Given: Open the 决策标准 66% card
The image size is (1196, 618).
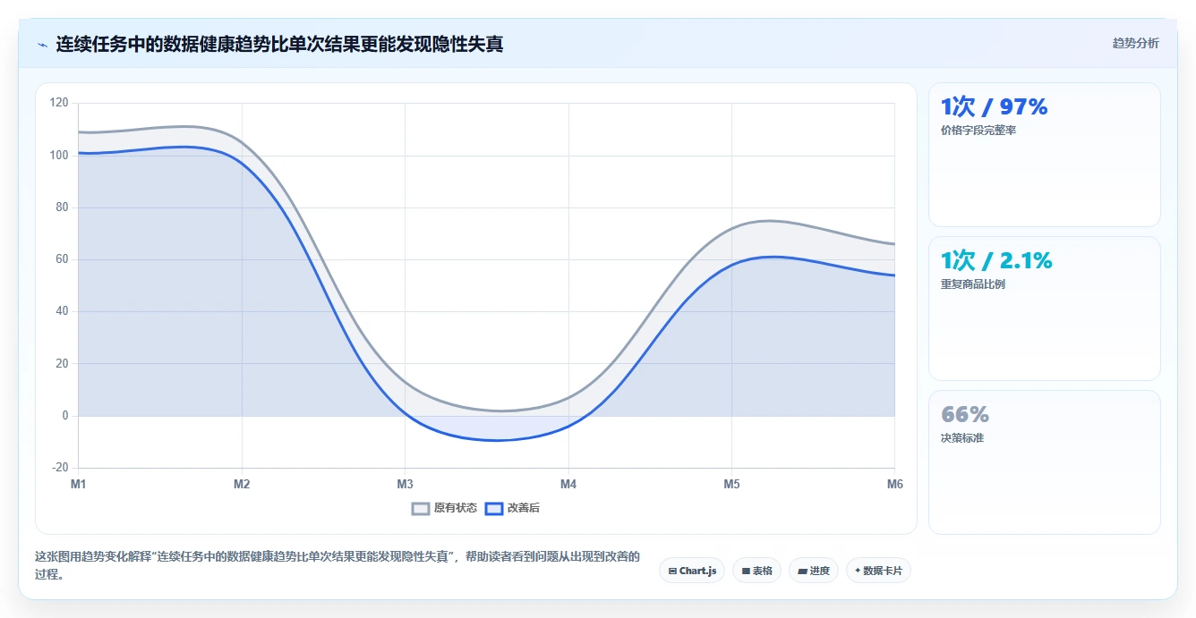Looking at the screenshot, I should tap(1045, 462).
